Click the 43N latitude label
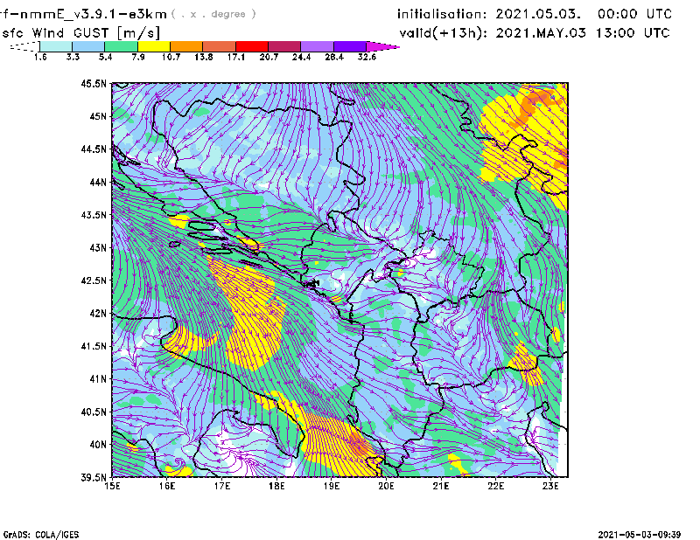700x540 pixels. (x=98, y=247)
